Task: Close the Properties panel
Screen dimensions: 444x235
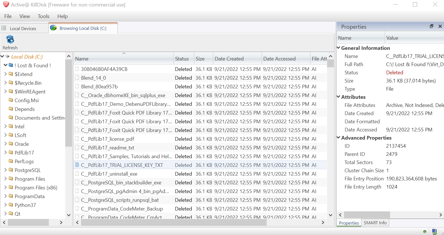Action: tap(440, 26)
